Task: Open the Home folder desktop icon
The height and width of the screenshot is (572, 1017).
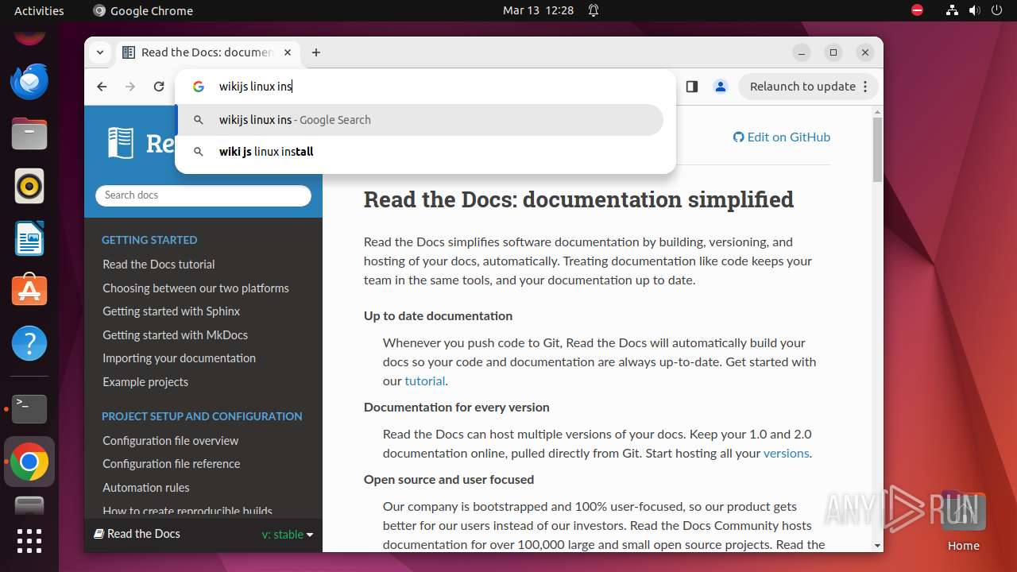Action: tap(963, 520)
